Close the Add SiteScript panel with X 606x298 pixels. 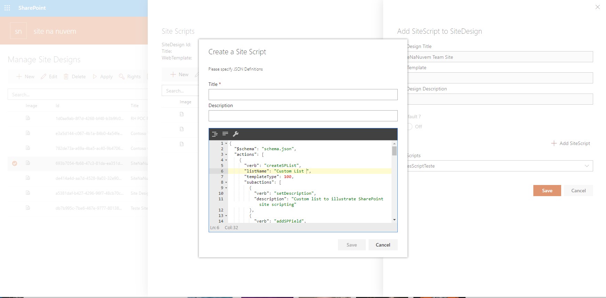point(598,7)
